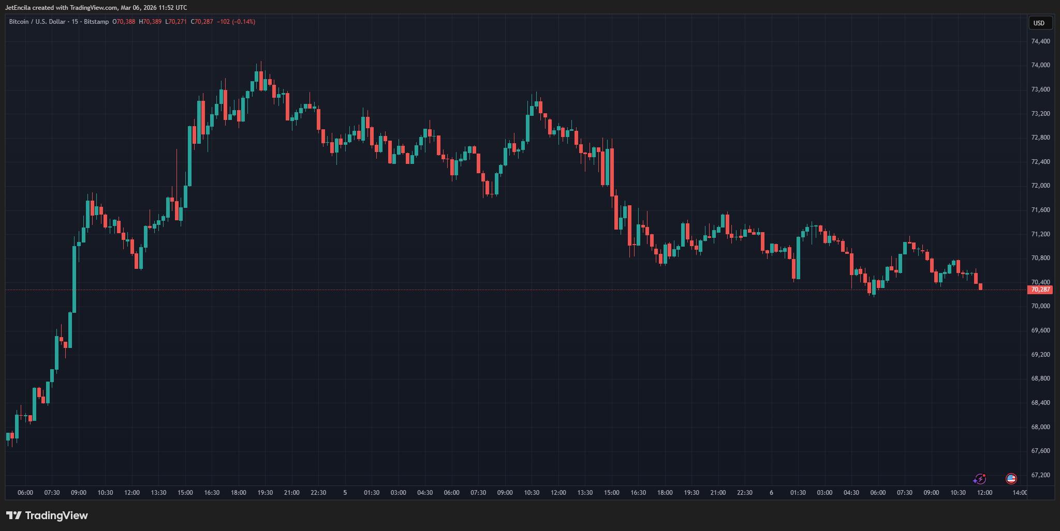Click the Bitcoin / U.S. Dollar symbol title
The image size is (1060, 531).
37,22
